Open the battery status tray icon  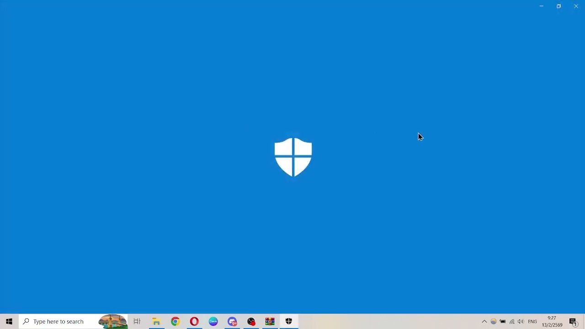point(503,321)
